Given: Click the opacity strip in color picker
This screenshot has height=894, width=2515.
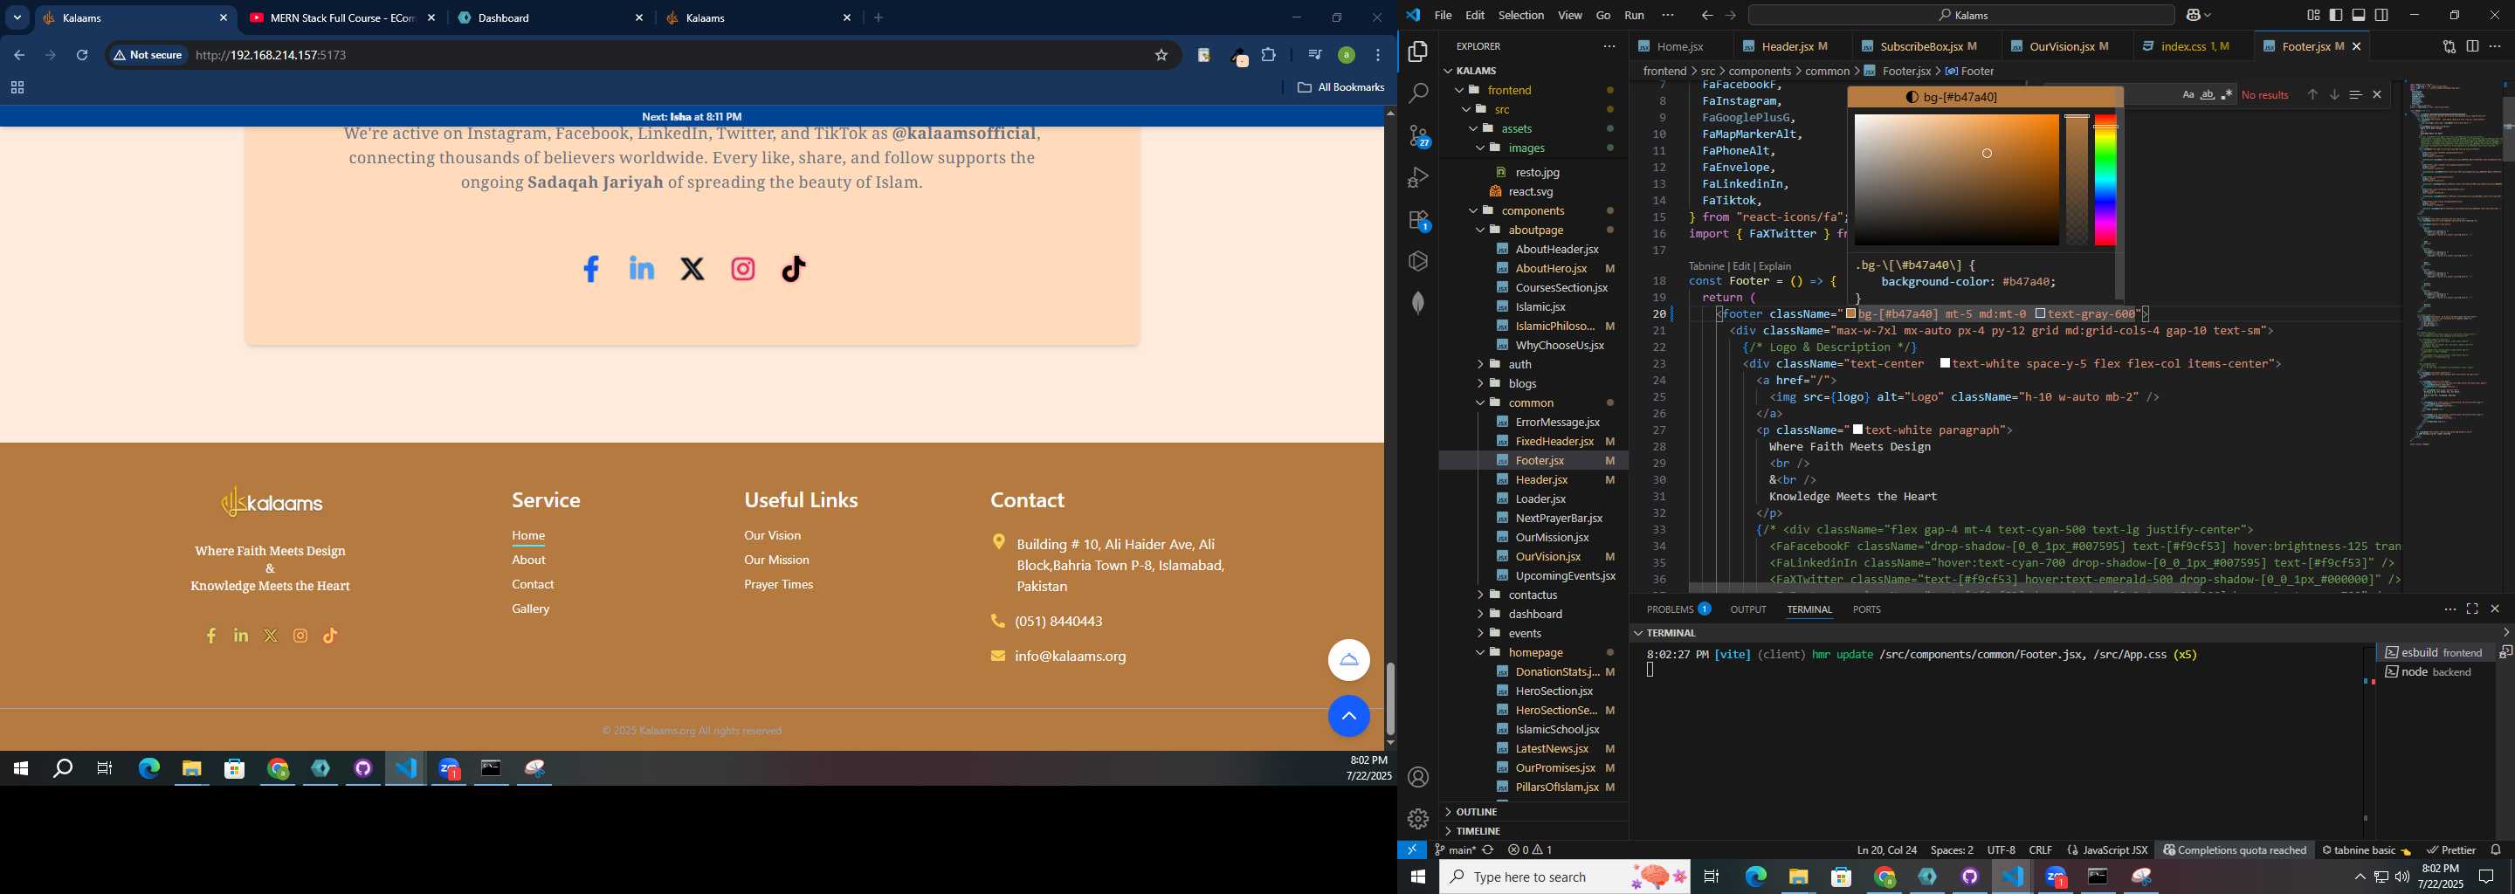Looking at the screenshot, I should click(2076, 180).
